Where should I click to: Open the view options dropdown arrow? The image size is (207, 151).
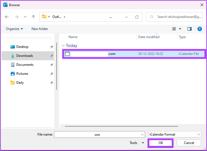[180, 29]
